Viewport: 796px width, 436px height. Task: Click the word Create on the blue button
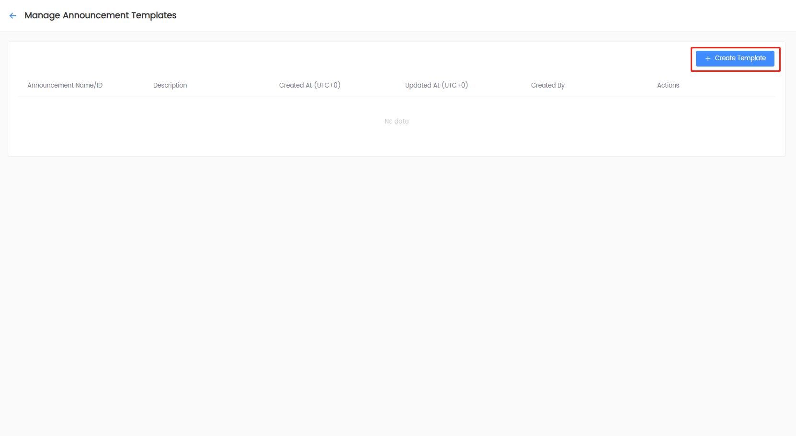tap(725, 58)
